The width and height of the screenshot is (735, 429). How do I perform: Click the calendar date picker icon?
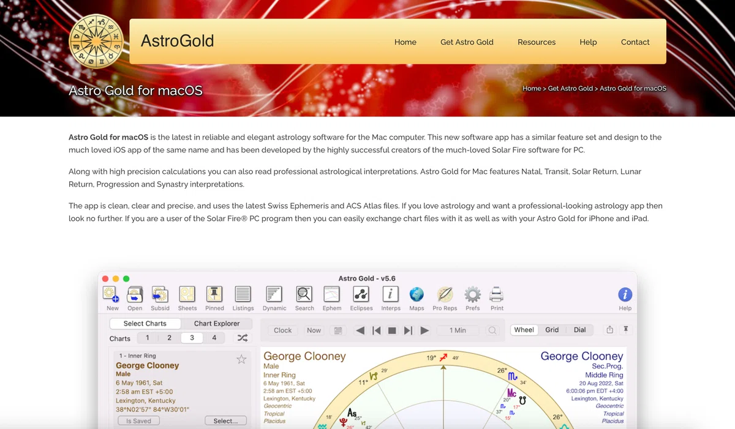tap(337, 330)
